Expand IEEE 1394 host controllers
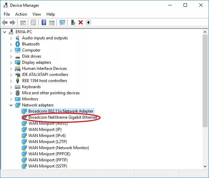 (x=11, y=81)
